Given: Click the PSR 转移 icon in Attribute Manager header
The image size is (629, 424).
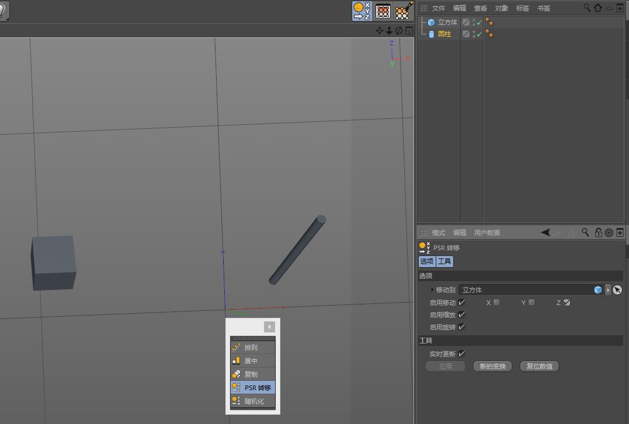Looking at the screenshot, I should click(425, 248).
